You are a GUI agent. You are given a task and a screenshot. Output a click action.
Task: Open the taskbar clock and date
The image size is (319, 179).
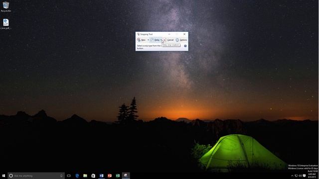coord(312,176)
